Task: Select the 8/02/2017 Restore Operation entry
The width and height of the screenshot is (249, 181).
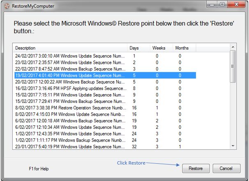Action: coord(105,108)
